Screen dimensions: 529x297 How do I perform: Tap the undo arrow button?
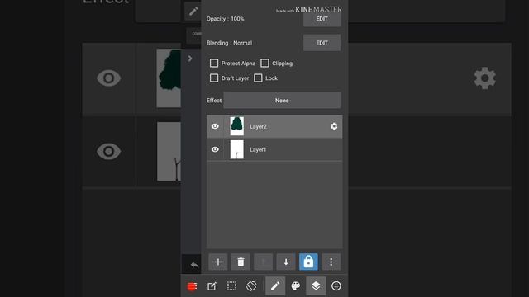pyautogui.click(x=194, y=265)
